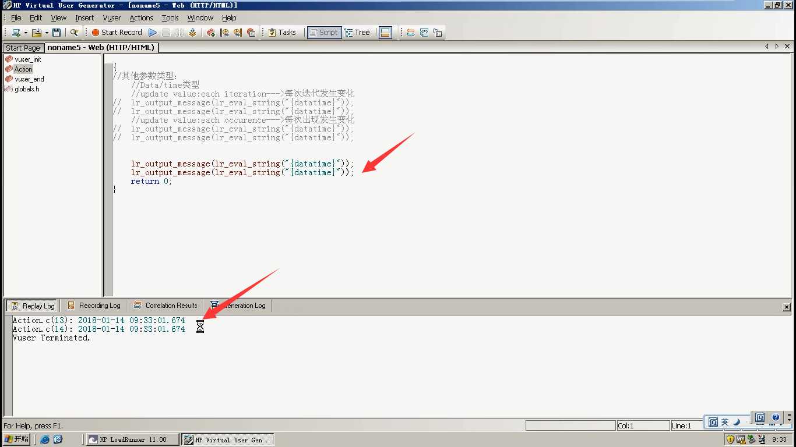Image resolution: width=796 pixels, height=447 pixels.
Task: Open the Windows Start button
Action: (x=16, y=439)
